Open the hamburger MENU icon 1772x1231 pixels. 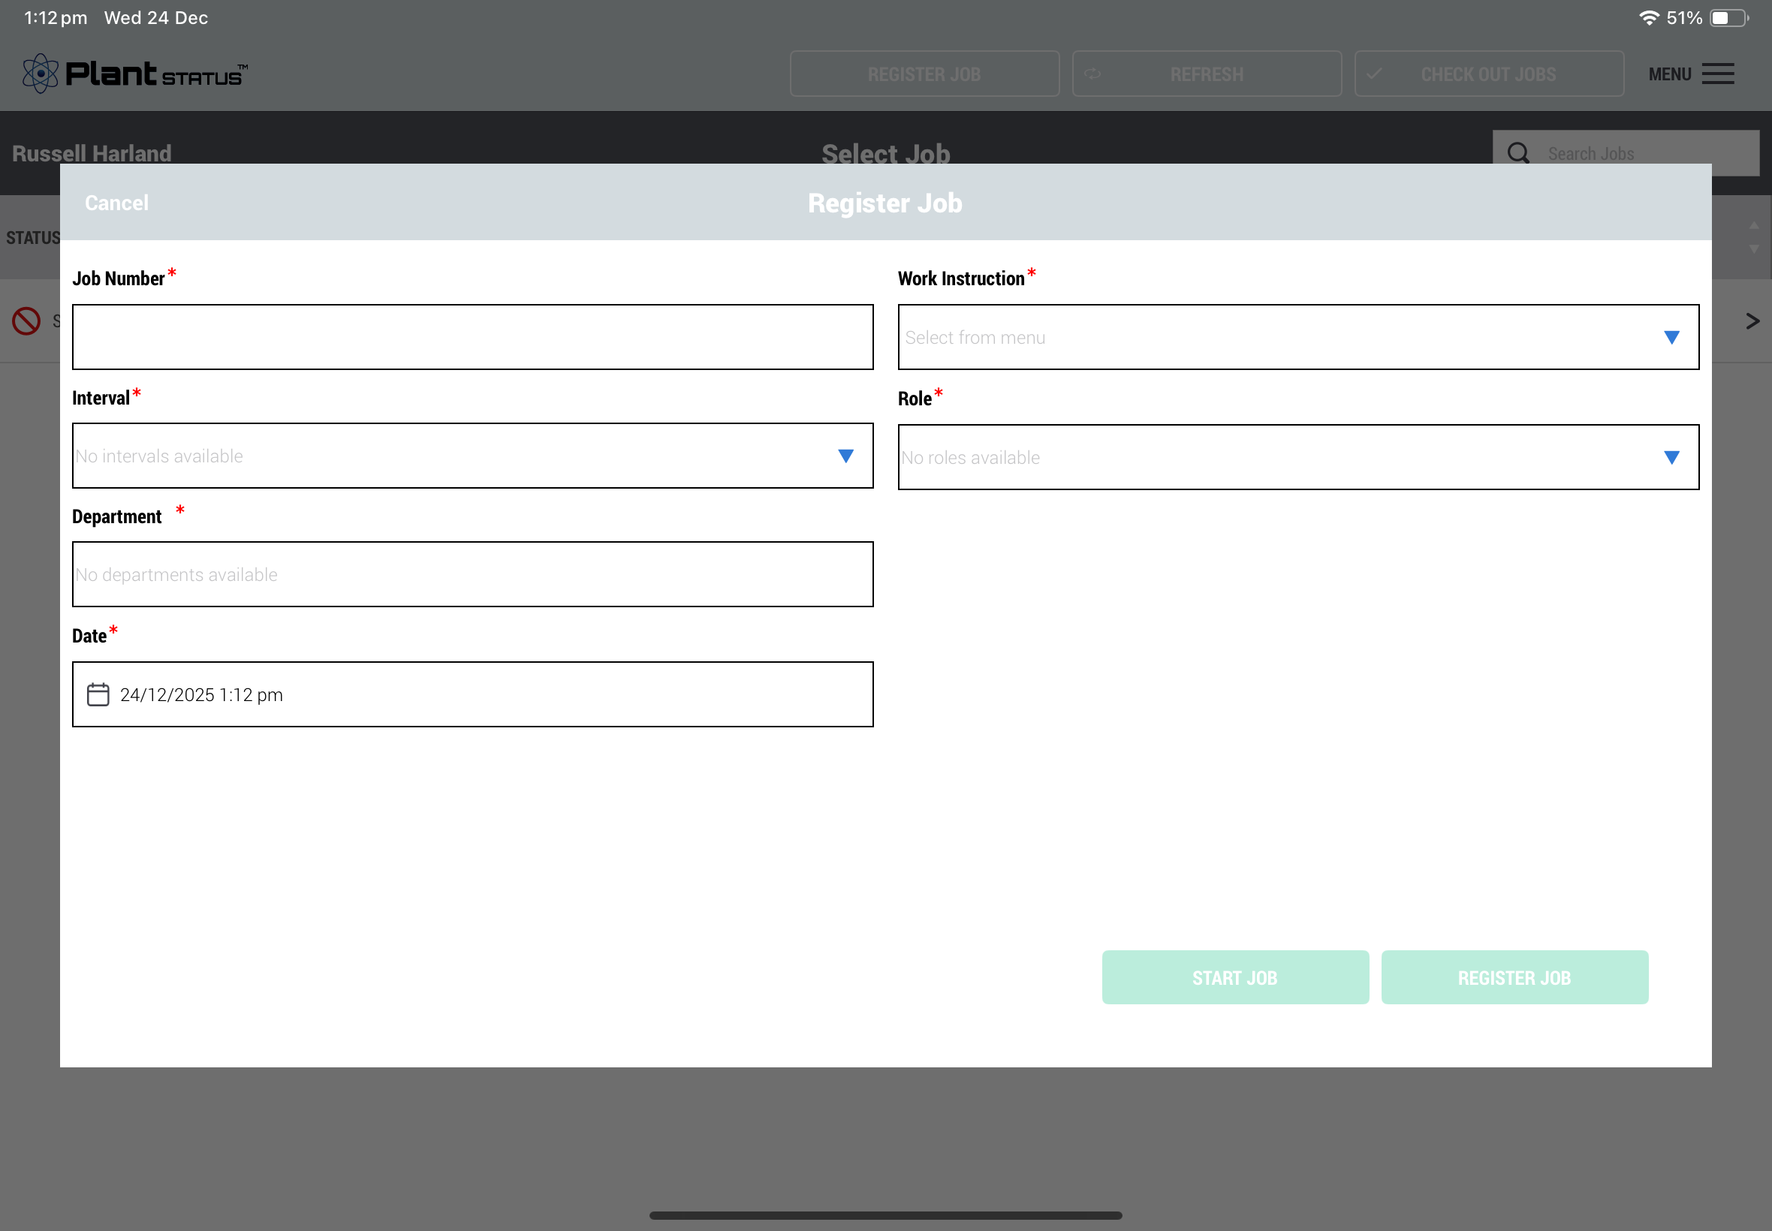1718,74
